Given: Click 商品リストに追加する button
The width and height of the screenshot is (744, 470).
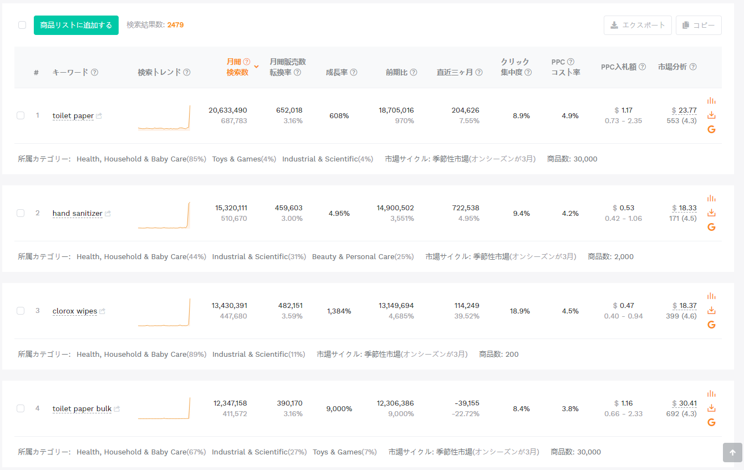Looking at the screenshot, I should [76, 25].
